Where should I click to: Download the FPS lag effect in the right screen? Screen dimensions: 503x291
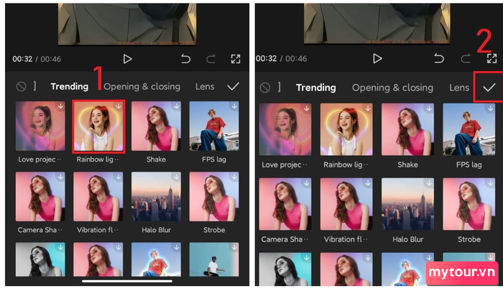pos(491,108)
